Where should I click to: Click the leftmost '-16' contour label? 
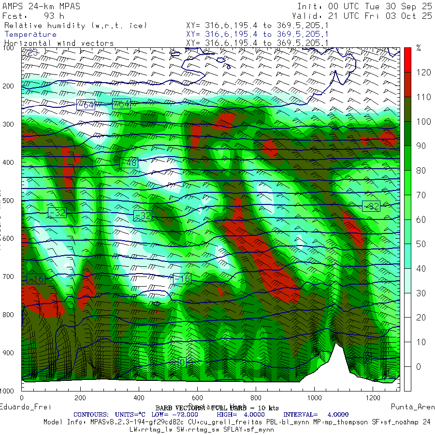click(x=36, y=279)
